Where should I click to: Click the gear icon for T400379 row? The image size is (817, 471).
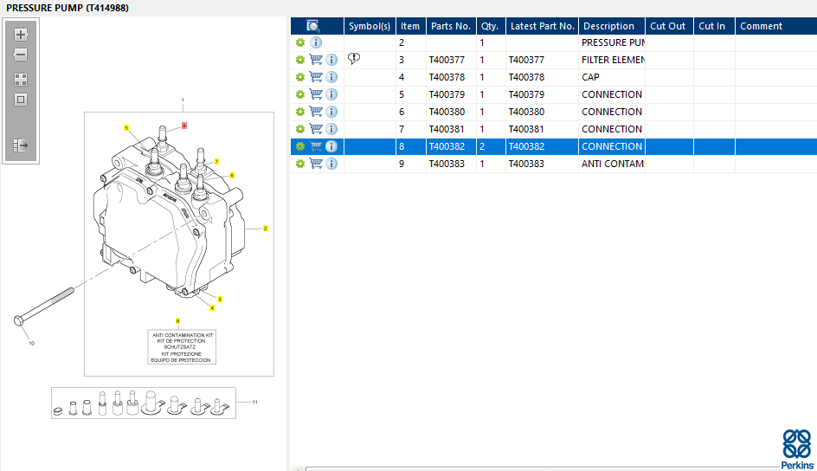coord(300,94)
